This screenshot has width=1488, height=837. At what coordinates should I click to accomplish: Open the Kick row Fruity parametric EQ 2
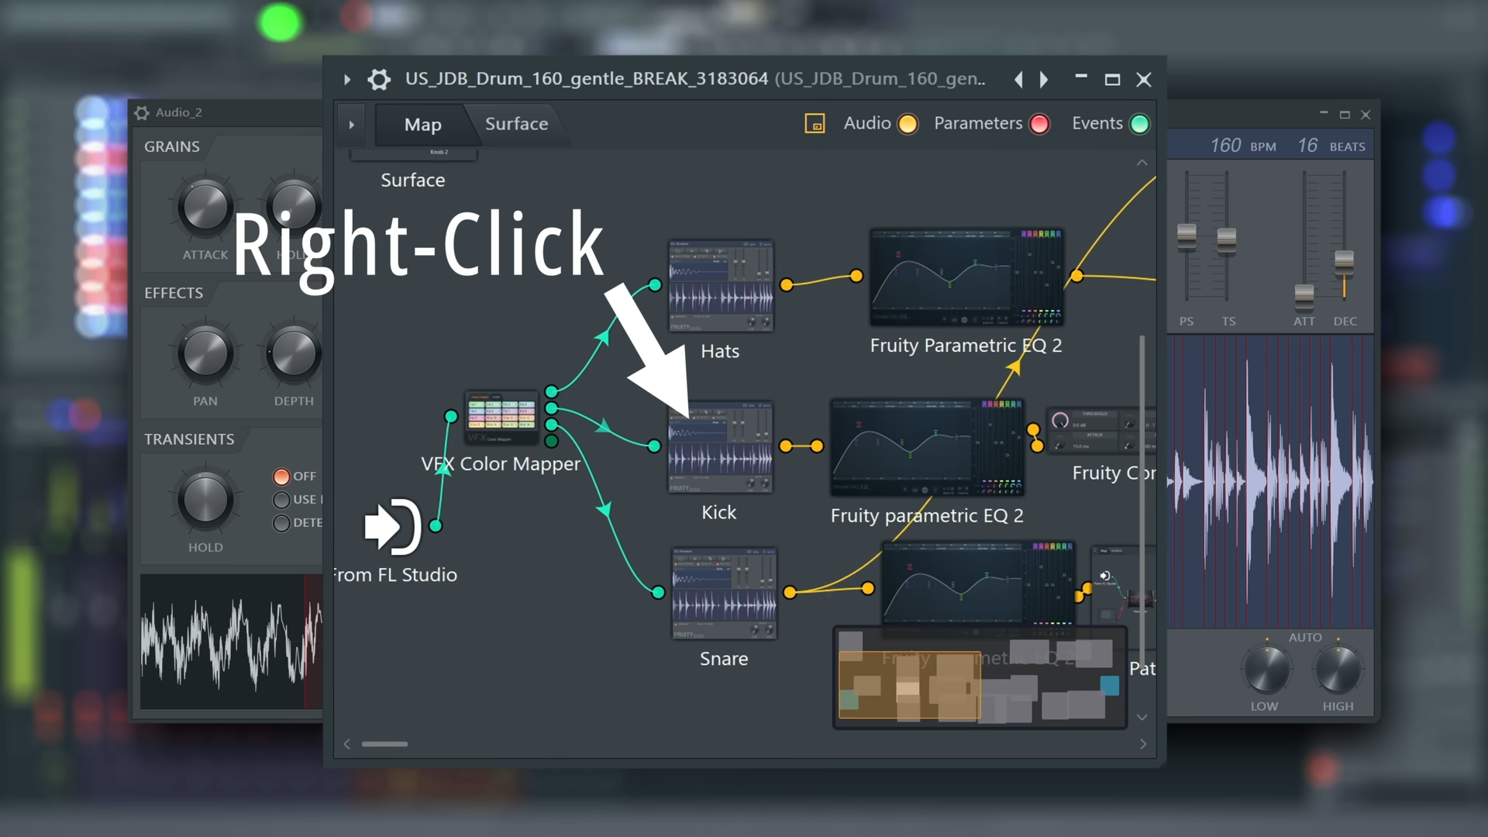(x=927, y=447)
